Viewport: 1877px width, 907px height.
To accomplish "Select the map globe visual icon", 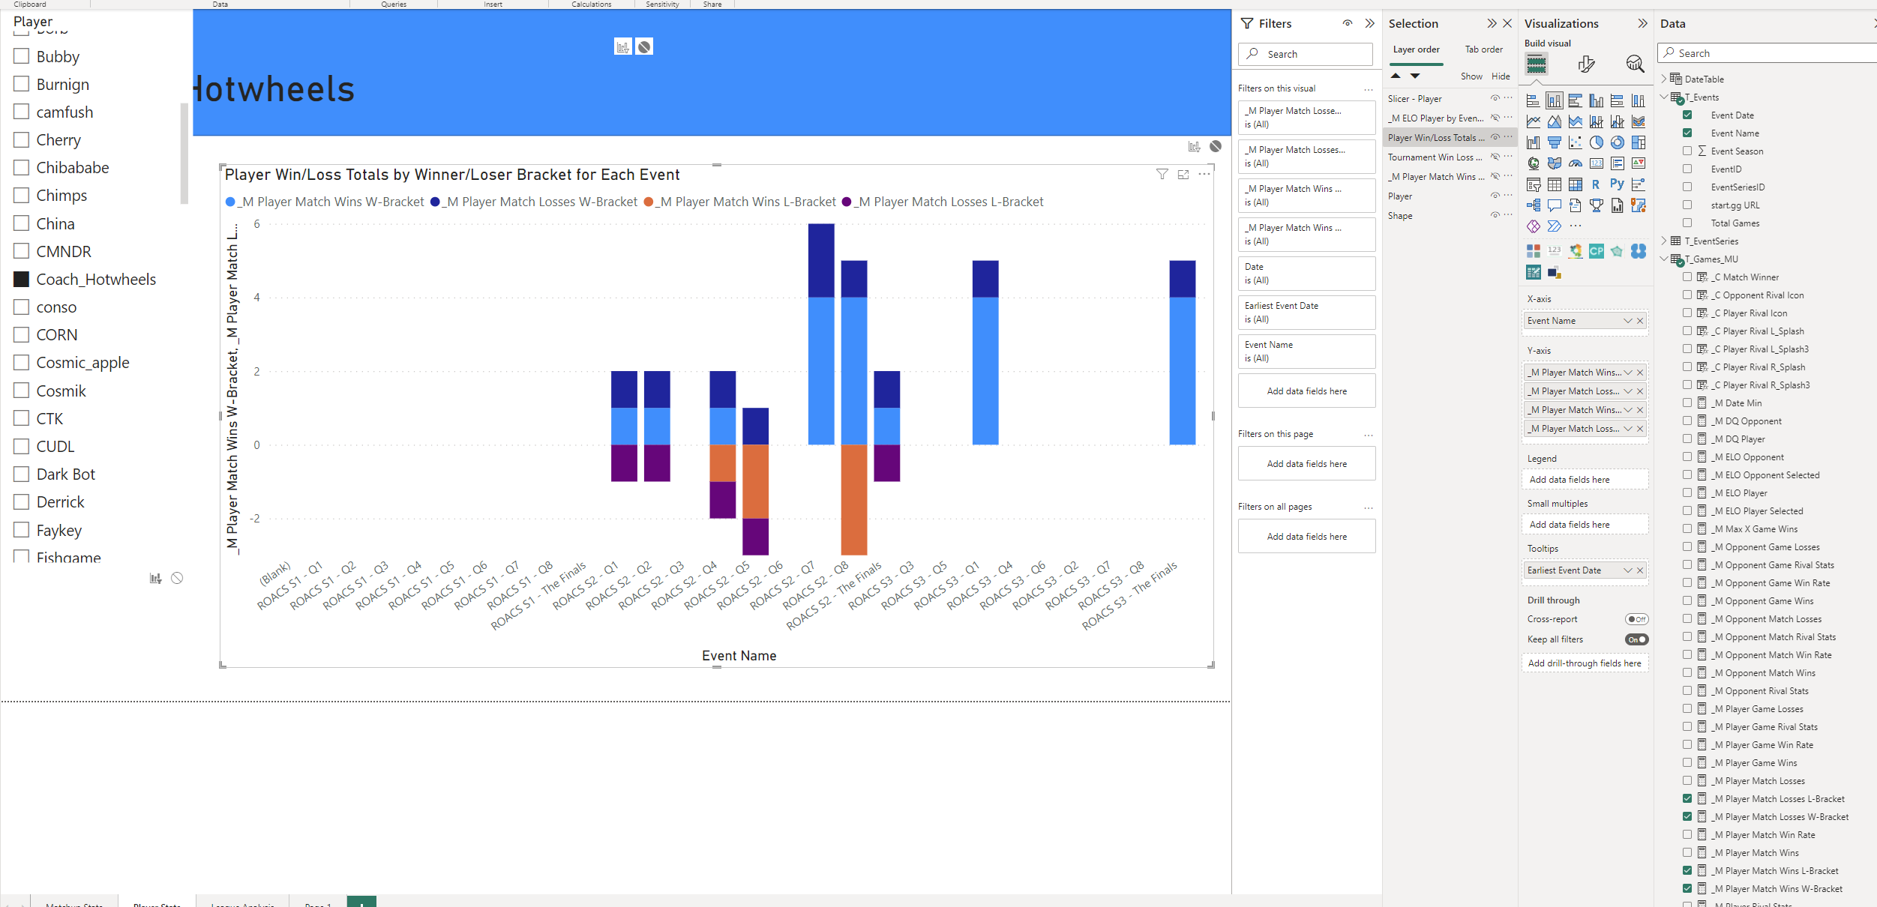I will coord(1534,163).
